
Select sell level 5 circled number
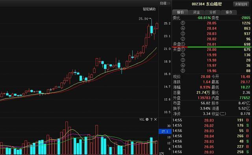[183, 23]
